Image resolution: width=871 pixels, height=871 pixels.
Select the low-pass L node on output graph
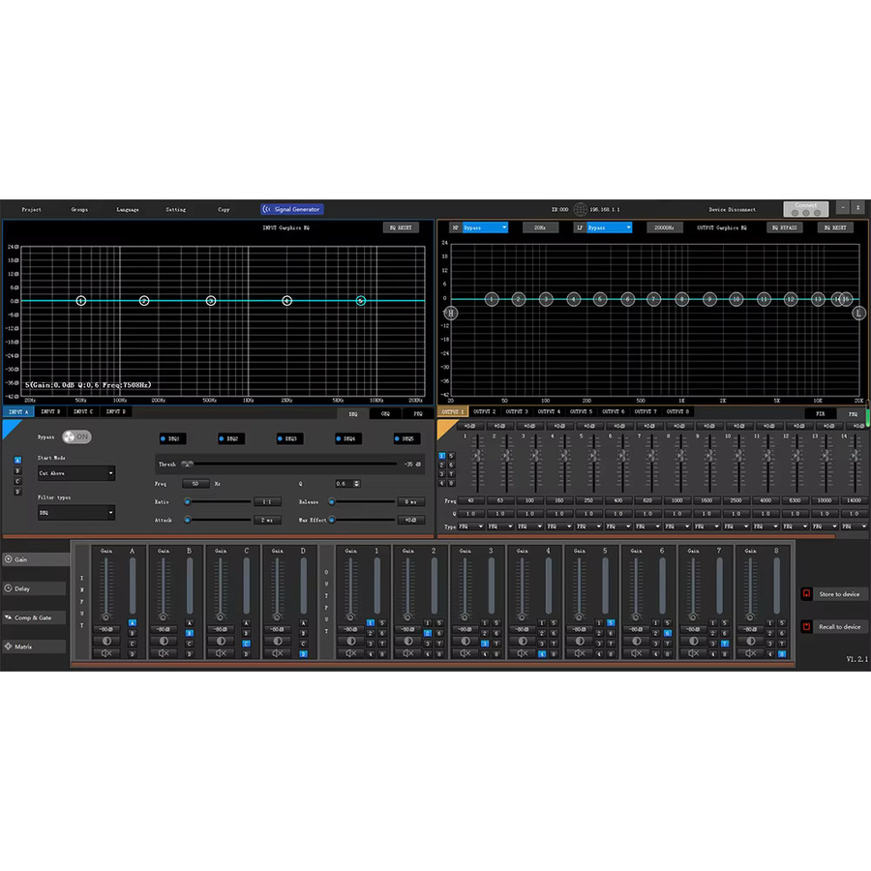(x=858, y=314)
